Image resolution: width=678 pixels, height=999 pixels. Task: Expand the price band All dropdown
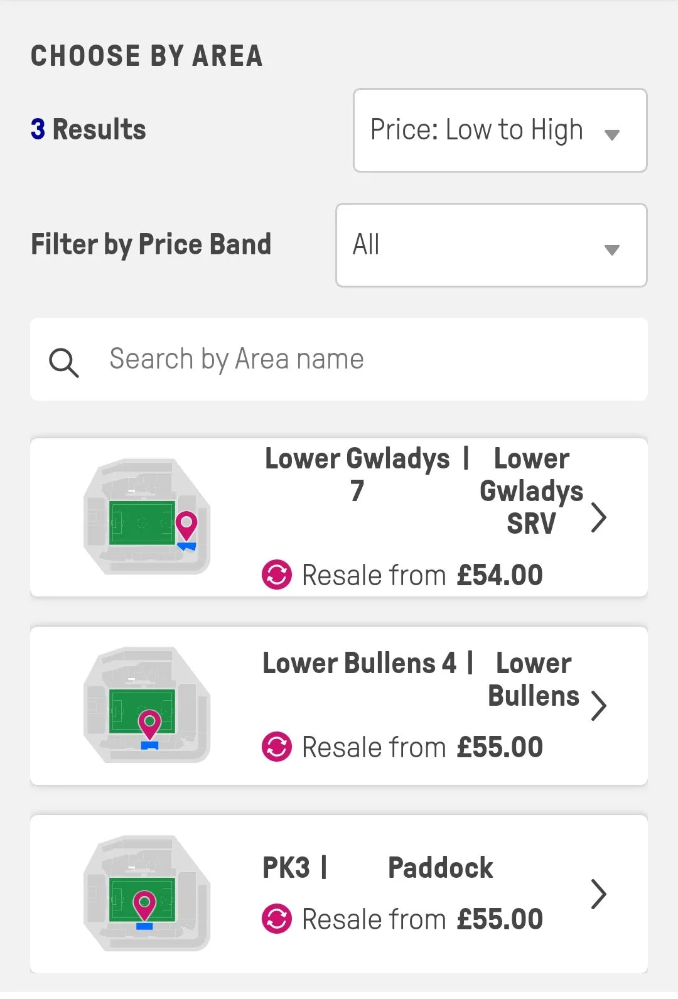click(491, 245)
